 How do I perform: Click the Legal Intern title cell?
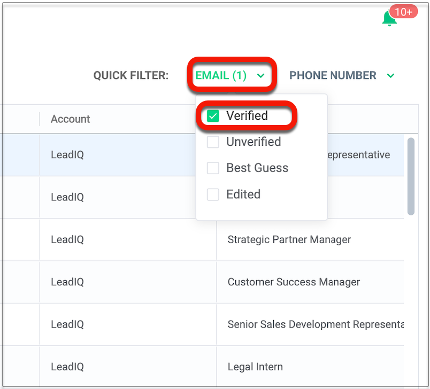point(255,367)
